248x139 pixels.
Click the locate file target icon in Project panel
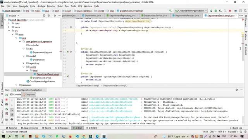coord(44,15)
